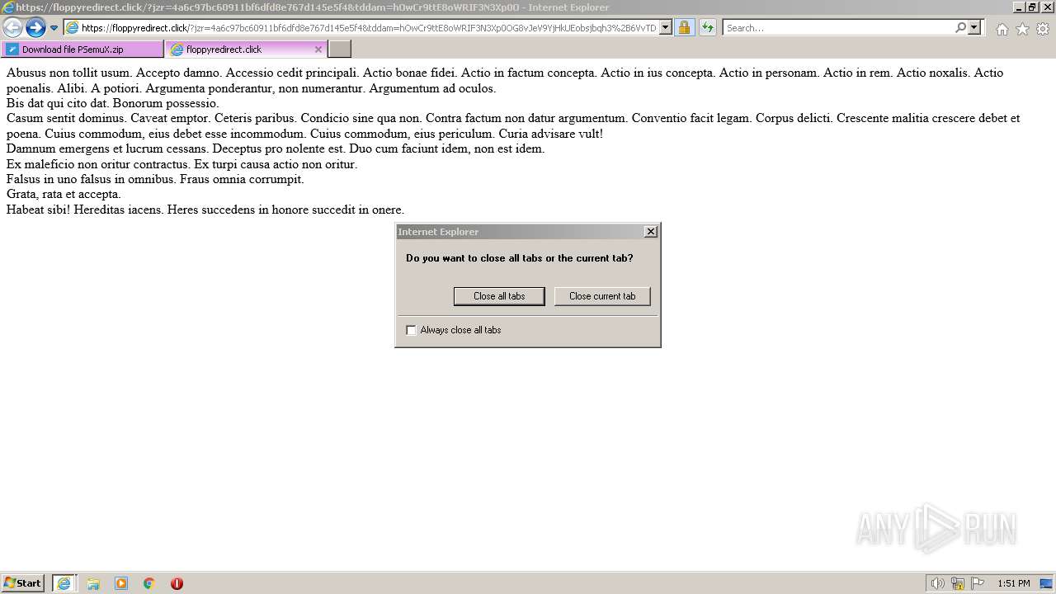
Task: Open File Explorer folder taskbar icon
Action: [x=93, y=583]
